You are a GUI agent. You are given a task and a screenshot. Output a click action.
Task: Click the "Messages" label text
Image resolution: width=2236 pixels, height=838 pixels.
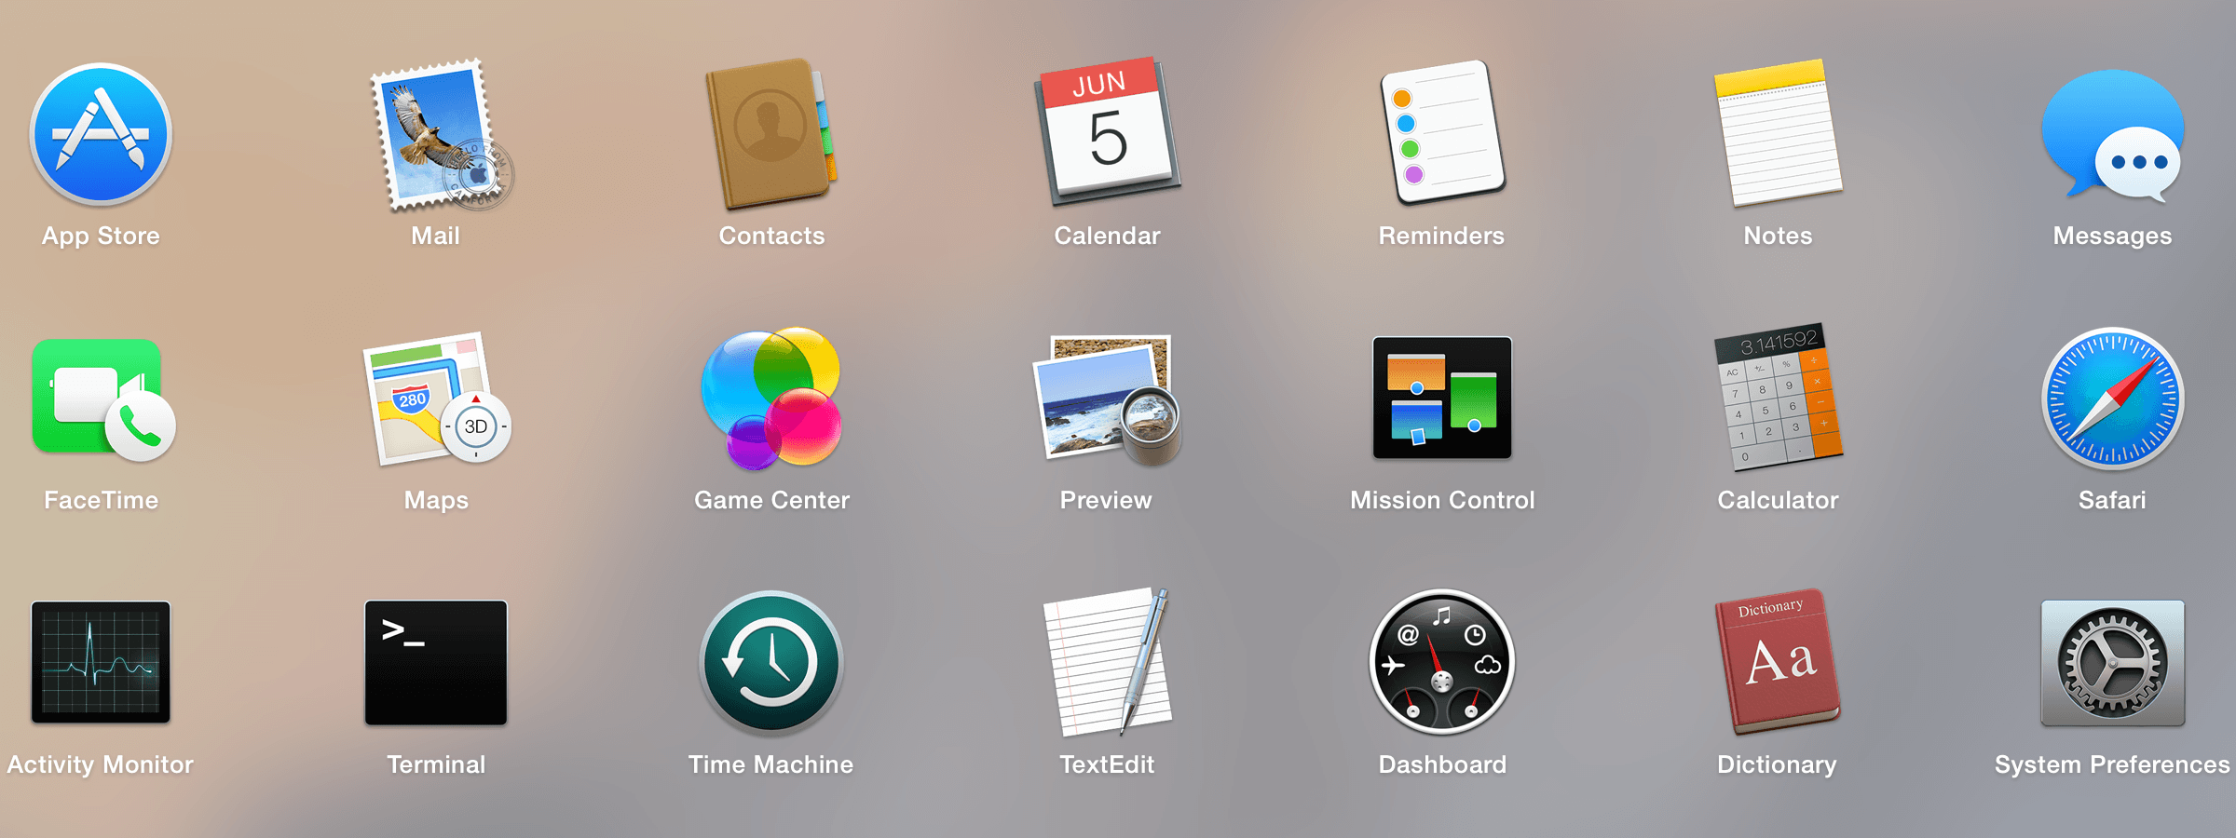point(2113,237)
